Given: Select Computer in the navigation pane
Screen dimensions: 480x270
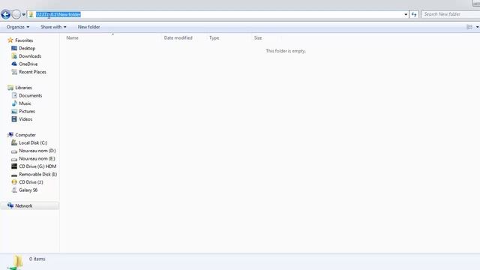Looking at the screenshot, I should [25, 135].
